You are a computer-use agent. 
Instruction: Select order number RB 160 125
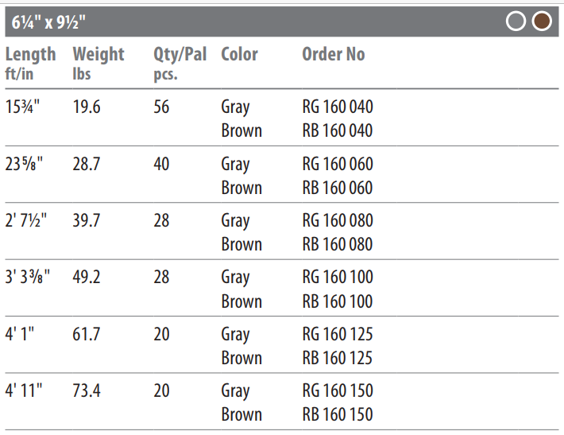coord(338,358)
